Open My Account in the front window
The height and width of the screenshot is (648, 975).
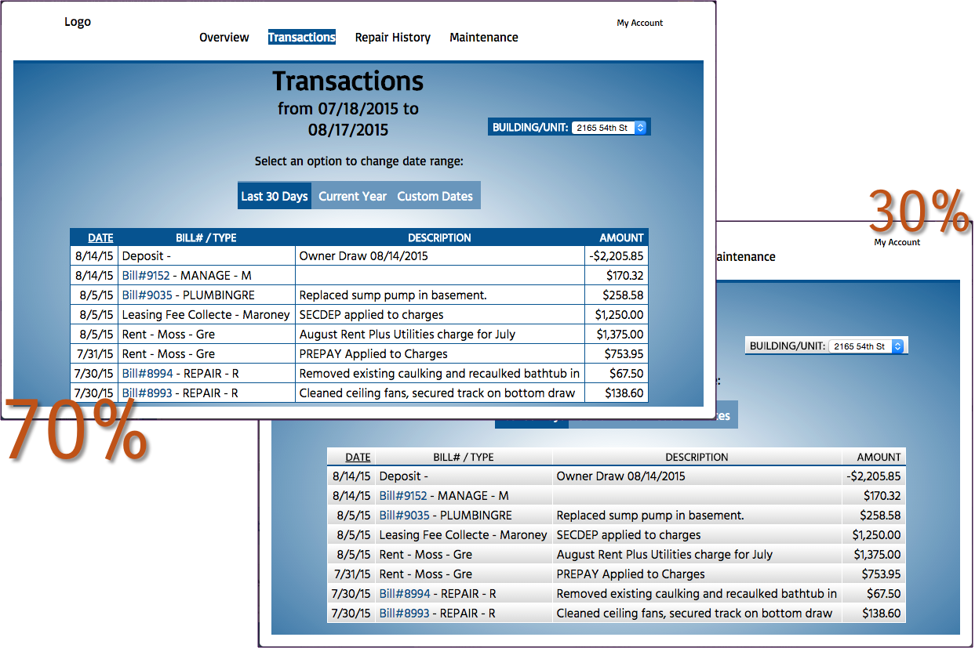click(640, 23)
